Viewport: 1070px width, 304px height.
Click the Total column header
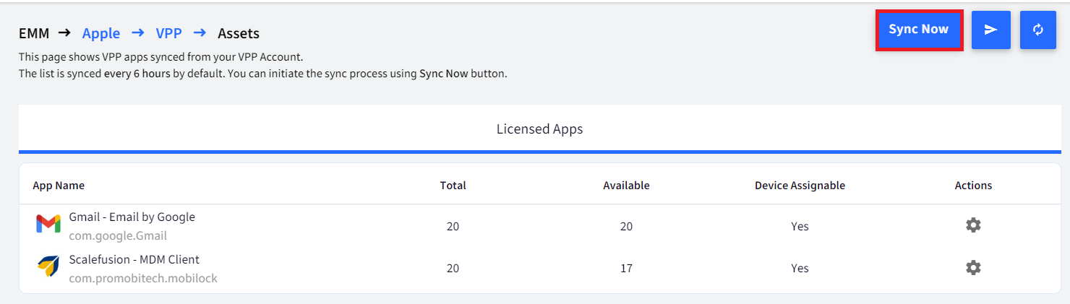click(x=453, y=186)
